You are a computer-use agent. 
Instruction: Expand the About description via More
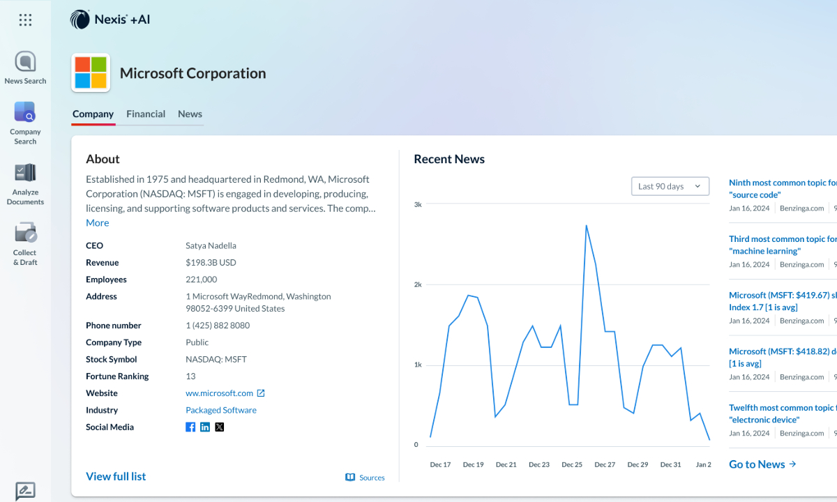click(97, 222)
